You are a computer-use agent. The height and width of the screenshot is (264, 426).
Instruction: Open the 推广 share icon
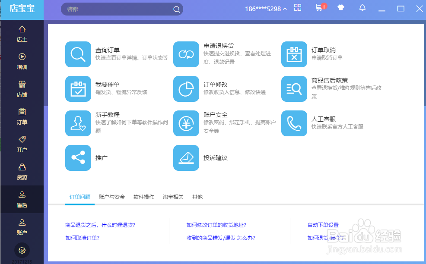coord(78,157)
